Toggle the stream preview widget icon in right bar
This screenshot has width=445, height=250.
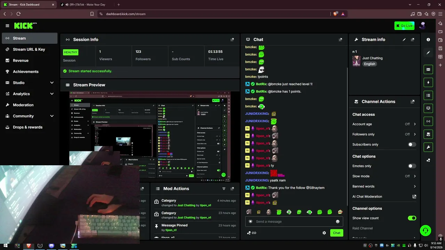(x=428, y=69)
